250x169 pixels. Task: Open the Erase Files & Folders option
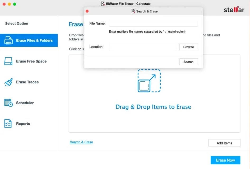point(29,40)
